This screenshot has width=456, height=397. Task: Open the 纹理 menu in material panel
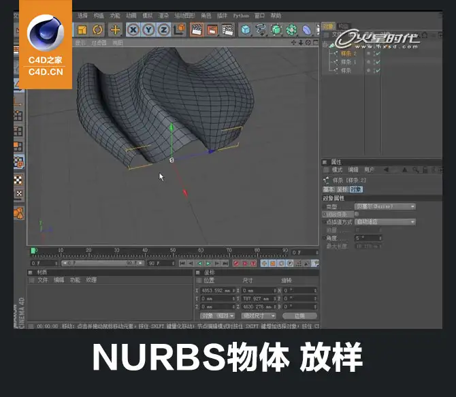pos(91,280)
